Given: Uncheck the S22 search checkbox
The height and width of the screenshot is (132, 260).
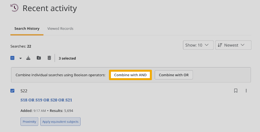Looking at the screenshot, I should click(12, 91).
